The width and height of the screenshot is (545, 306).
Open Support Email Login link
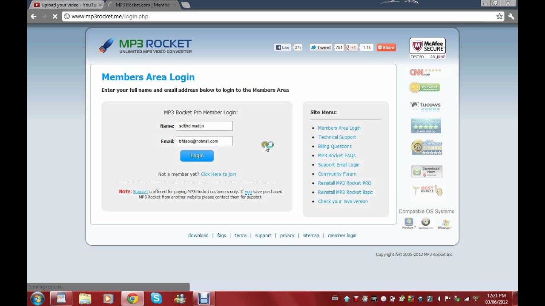(339, 165)
